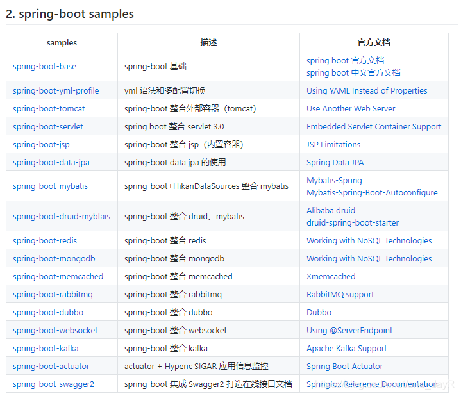Click the 'spring-boot 整合 rabbitmq' description
Screen dimensions: 461x396
click(x=173, y=295)
